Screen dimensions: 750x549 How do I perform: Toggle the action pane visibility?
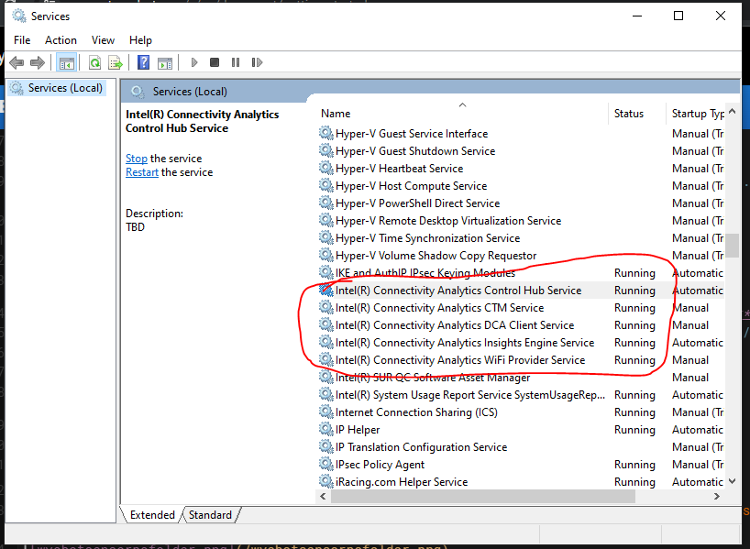pos(165,62)
